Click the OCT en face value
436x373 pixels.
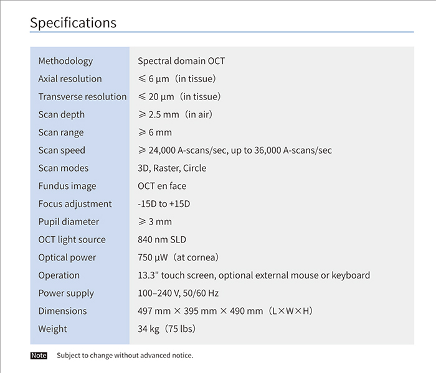(x=162, y=186)
